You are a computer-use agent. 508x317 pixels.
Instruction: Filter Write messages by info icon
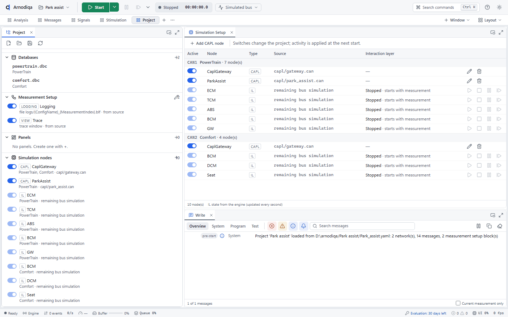click(x=293, y=226)
